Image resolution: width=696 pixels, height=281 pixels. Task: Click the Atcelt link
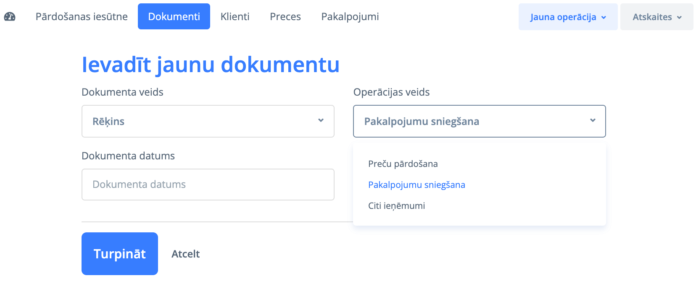coord(185,254)
